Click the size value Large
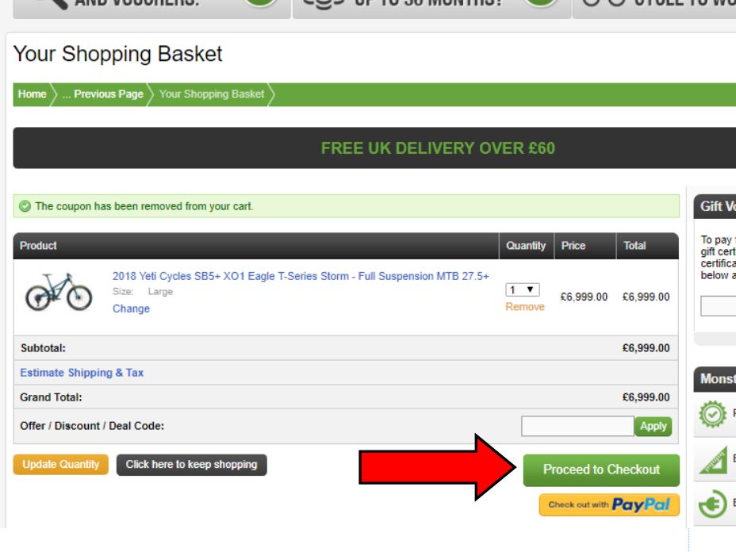The width and height of the screenshot is (736, 552). (160, 292)
